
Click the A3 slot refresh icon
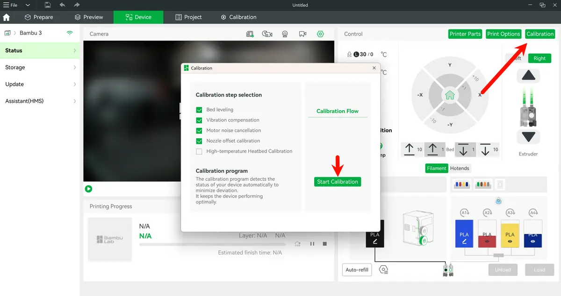coord(510,213)
